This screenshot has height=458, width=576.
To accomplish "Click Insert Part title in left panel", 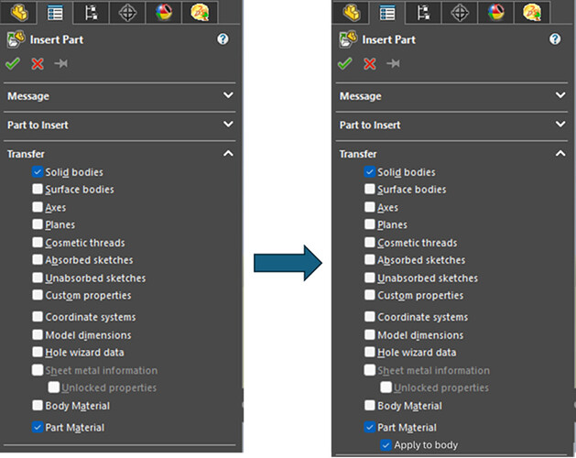I will [x=57, y=39].
